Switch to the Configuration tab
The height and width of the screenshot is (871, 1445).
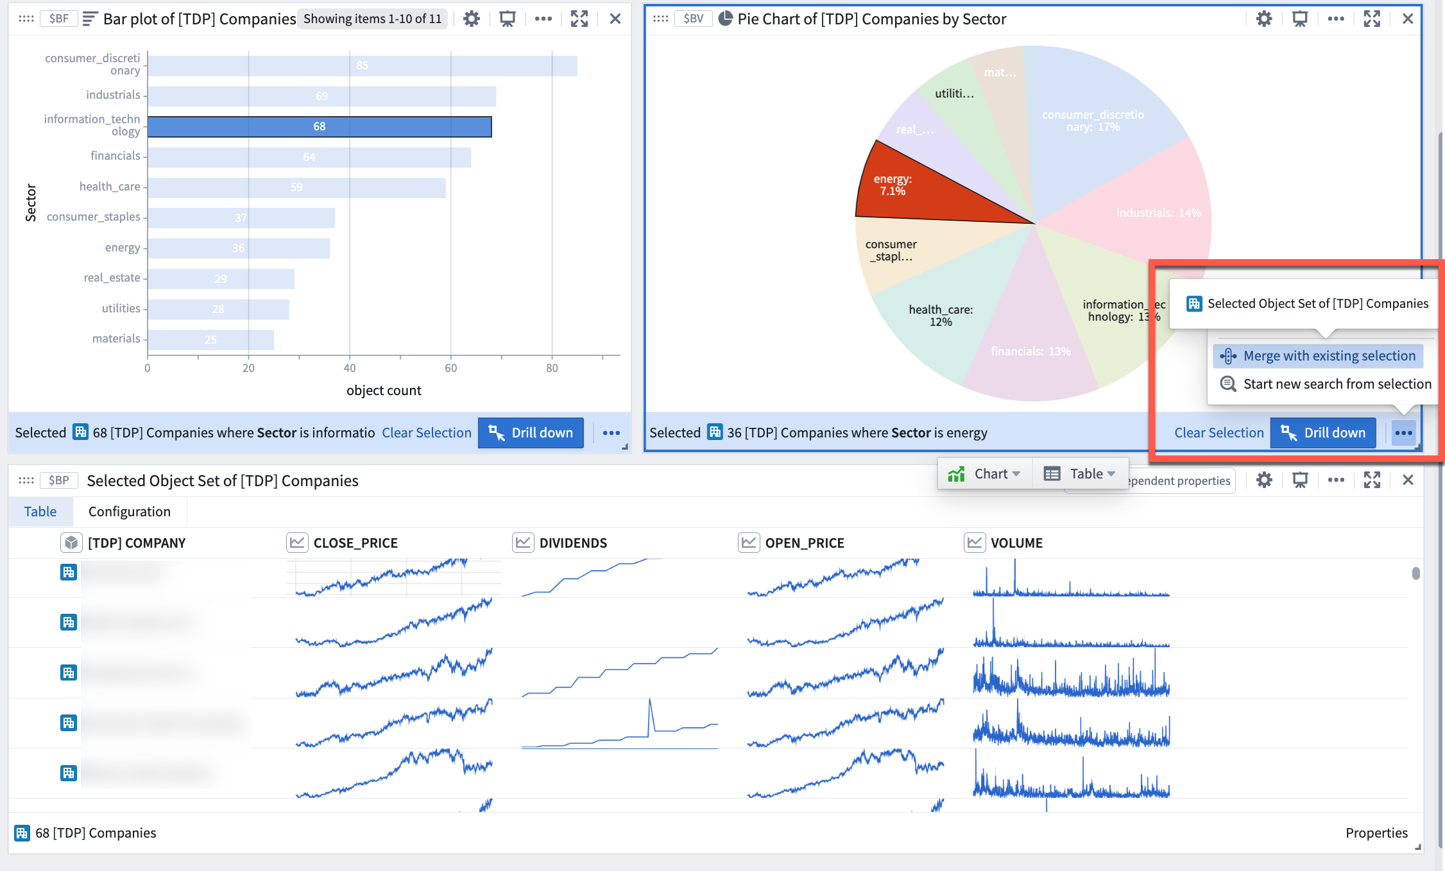point(130,512)
